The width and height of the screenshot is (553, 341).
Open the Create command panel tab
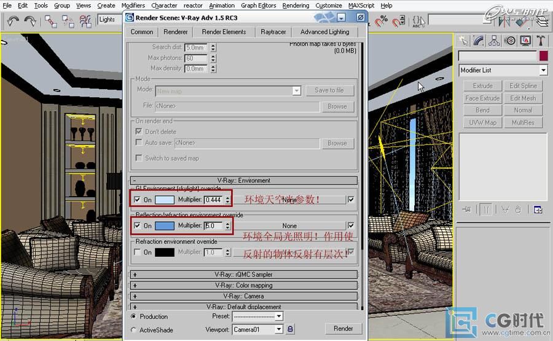pyautogui.click(x=464, y=41)
